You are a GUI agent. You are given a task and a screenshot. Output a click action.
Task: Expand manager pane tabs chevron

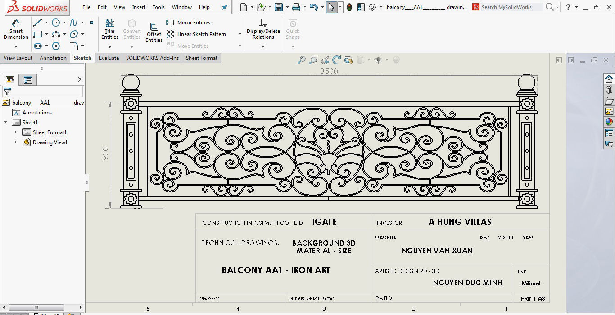(x=80, y=79)
